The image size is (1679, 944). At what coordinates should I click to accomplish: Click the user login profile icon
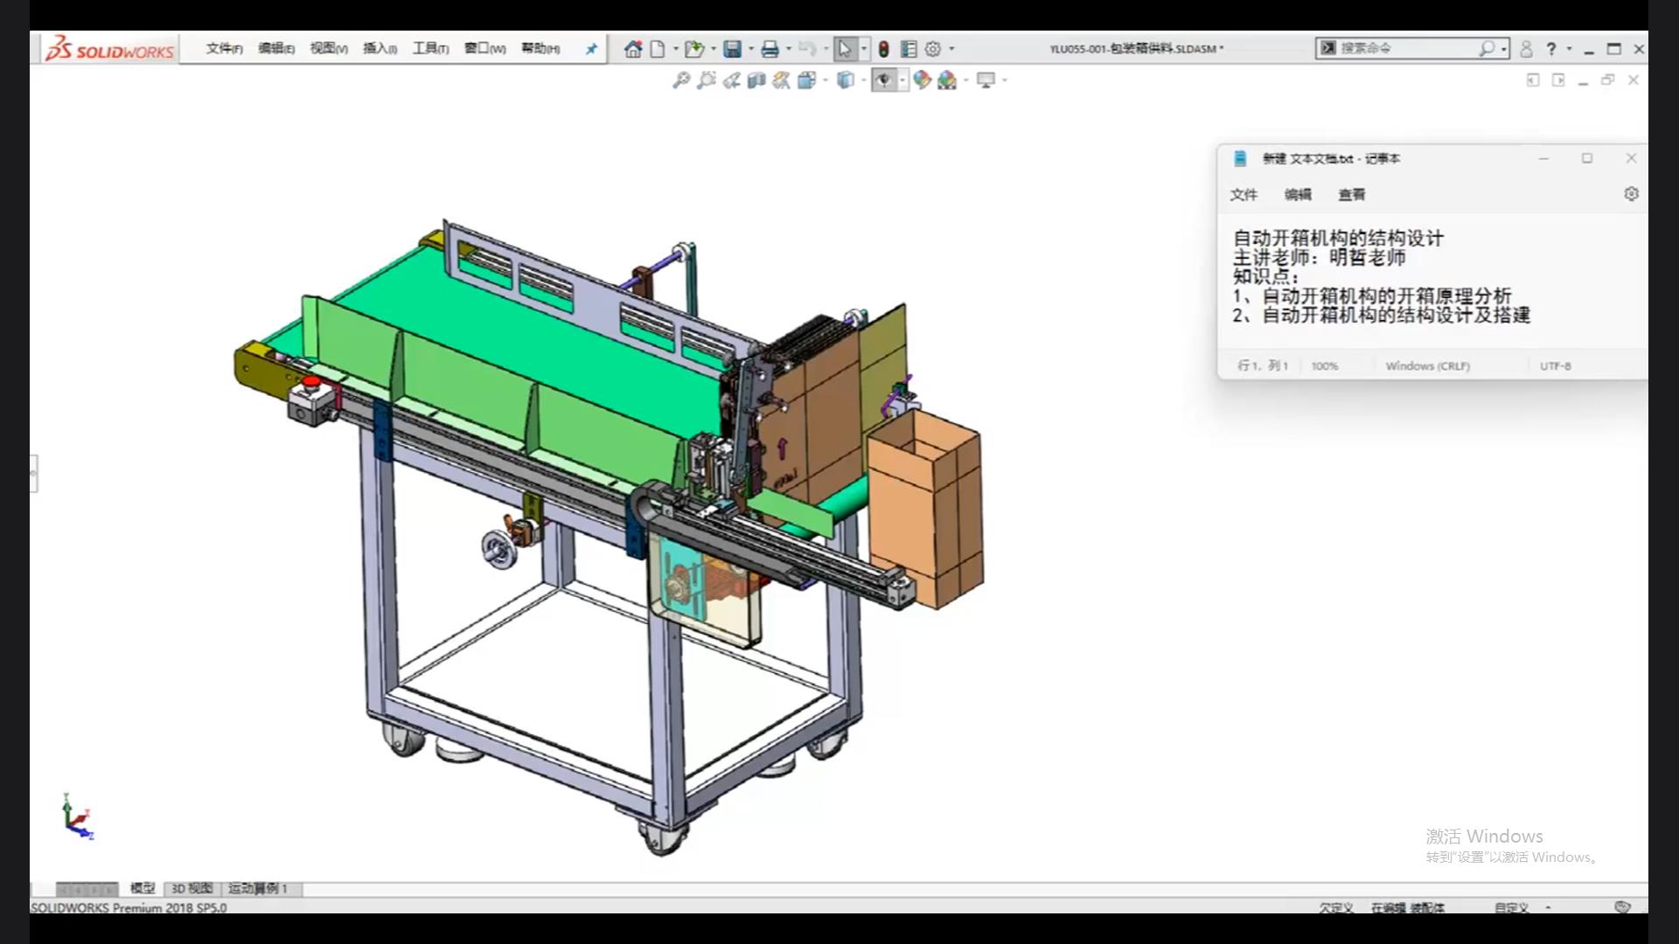pos(1526,49)
